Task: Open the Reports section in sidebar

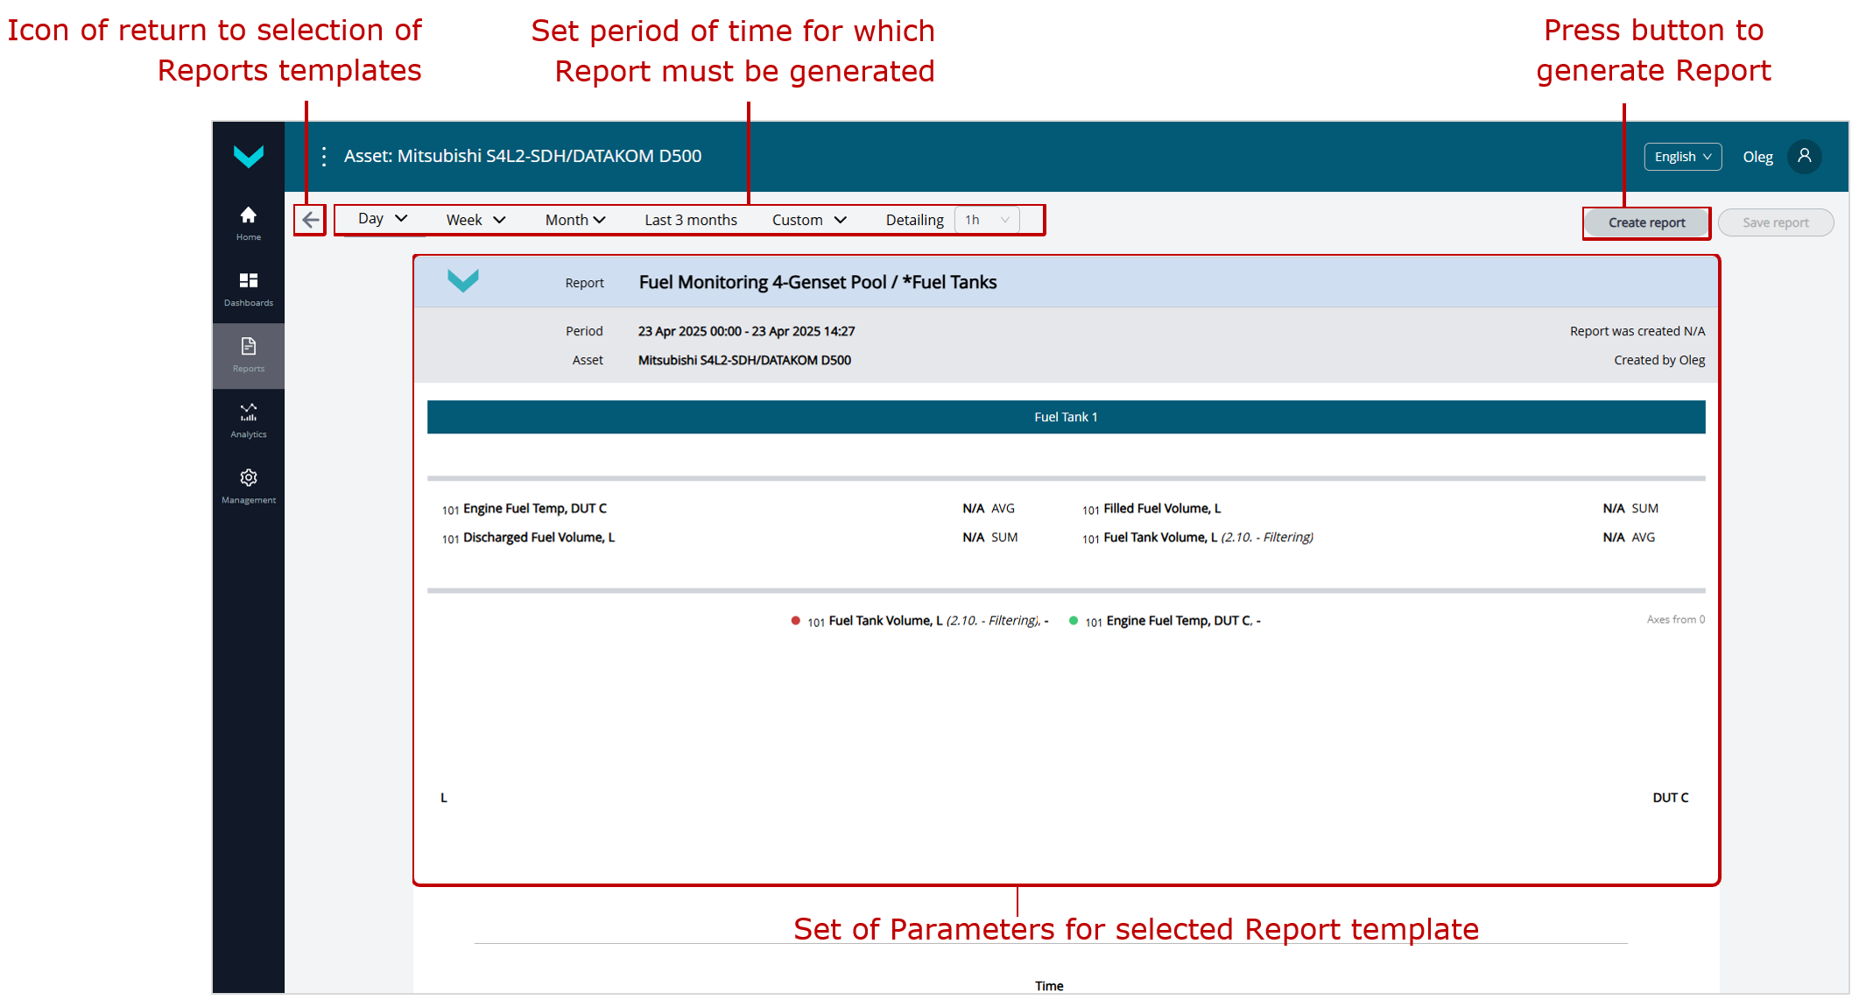Action: coord(248,354)
